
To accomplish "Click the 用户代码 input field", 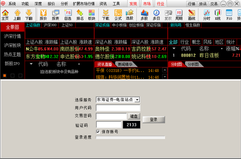I will click(118, 108).
